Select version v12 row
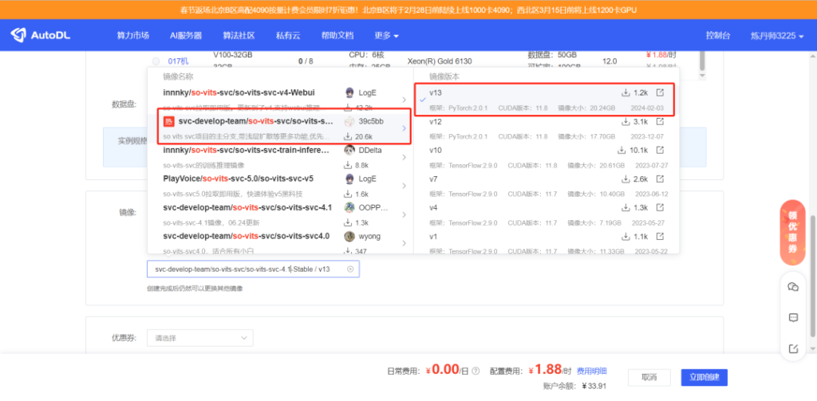Screen dimensions: 817x401 546,128
